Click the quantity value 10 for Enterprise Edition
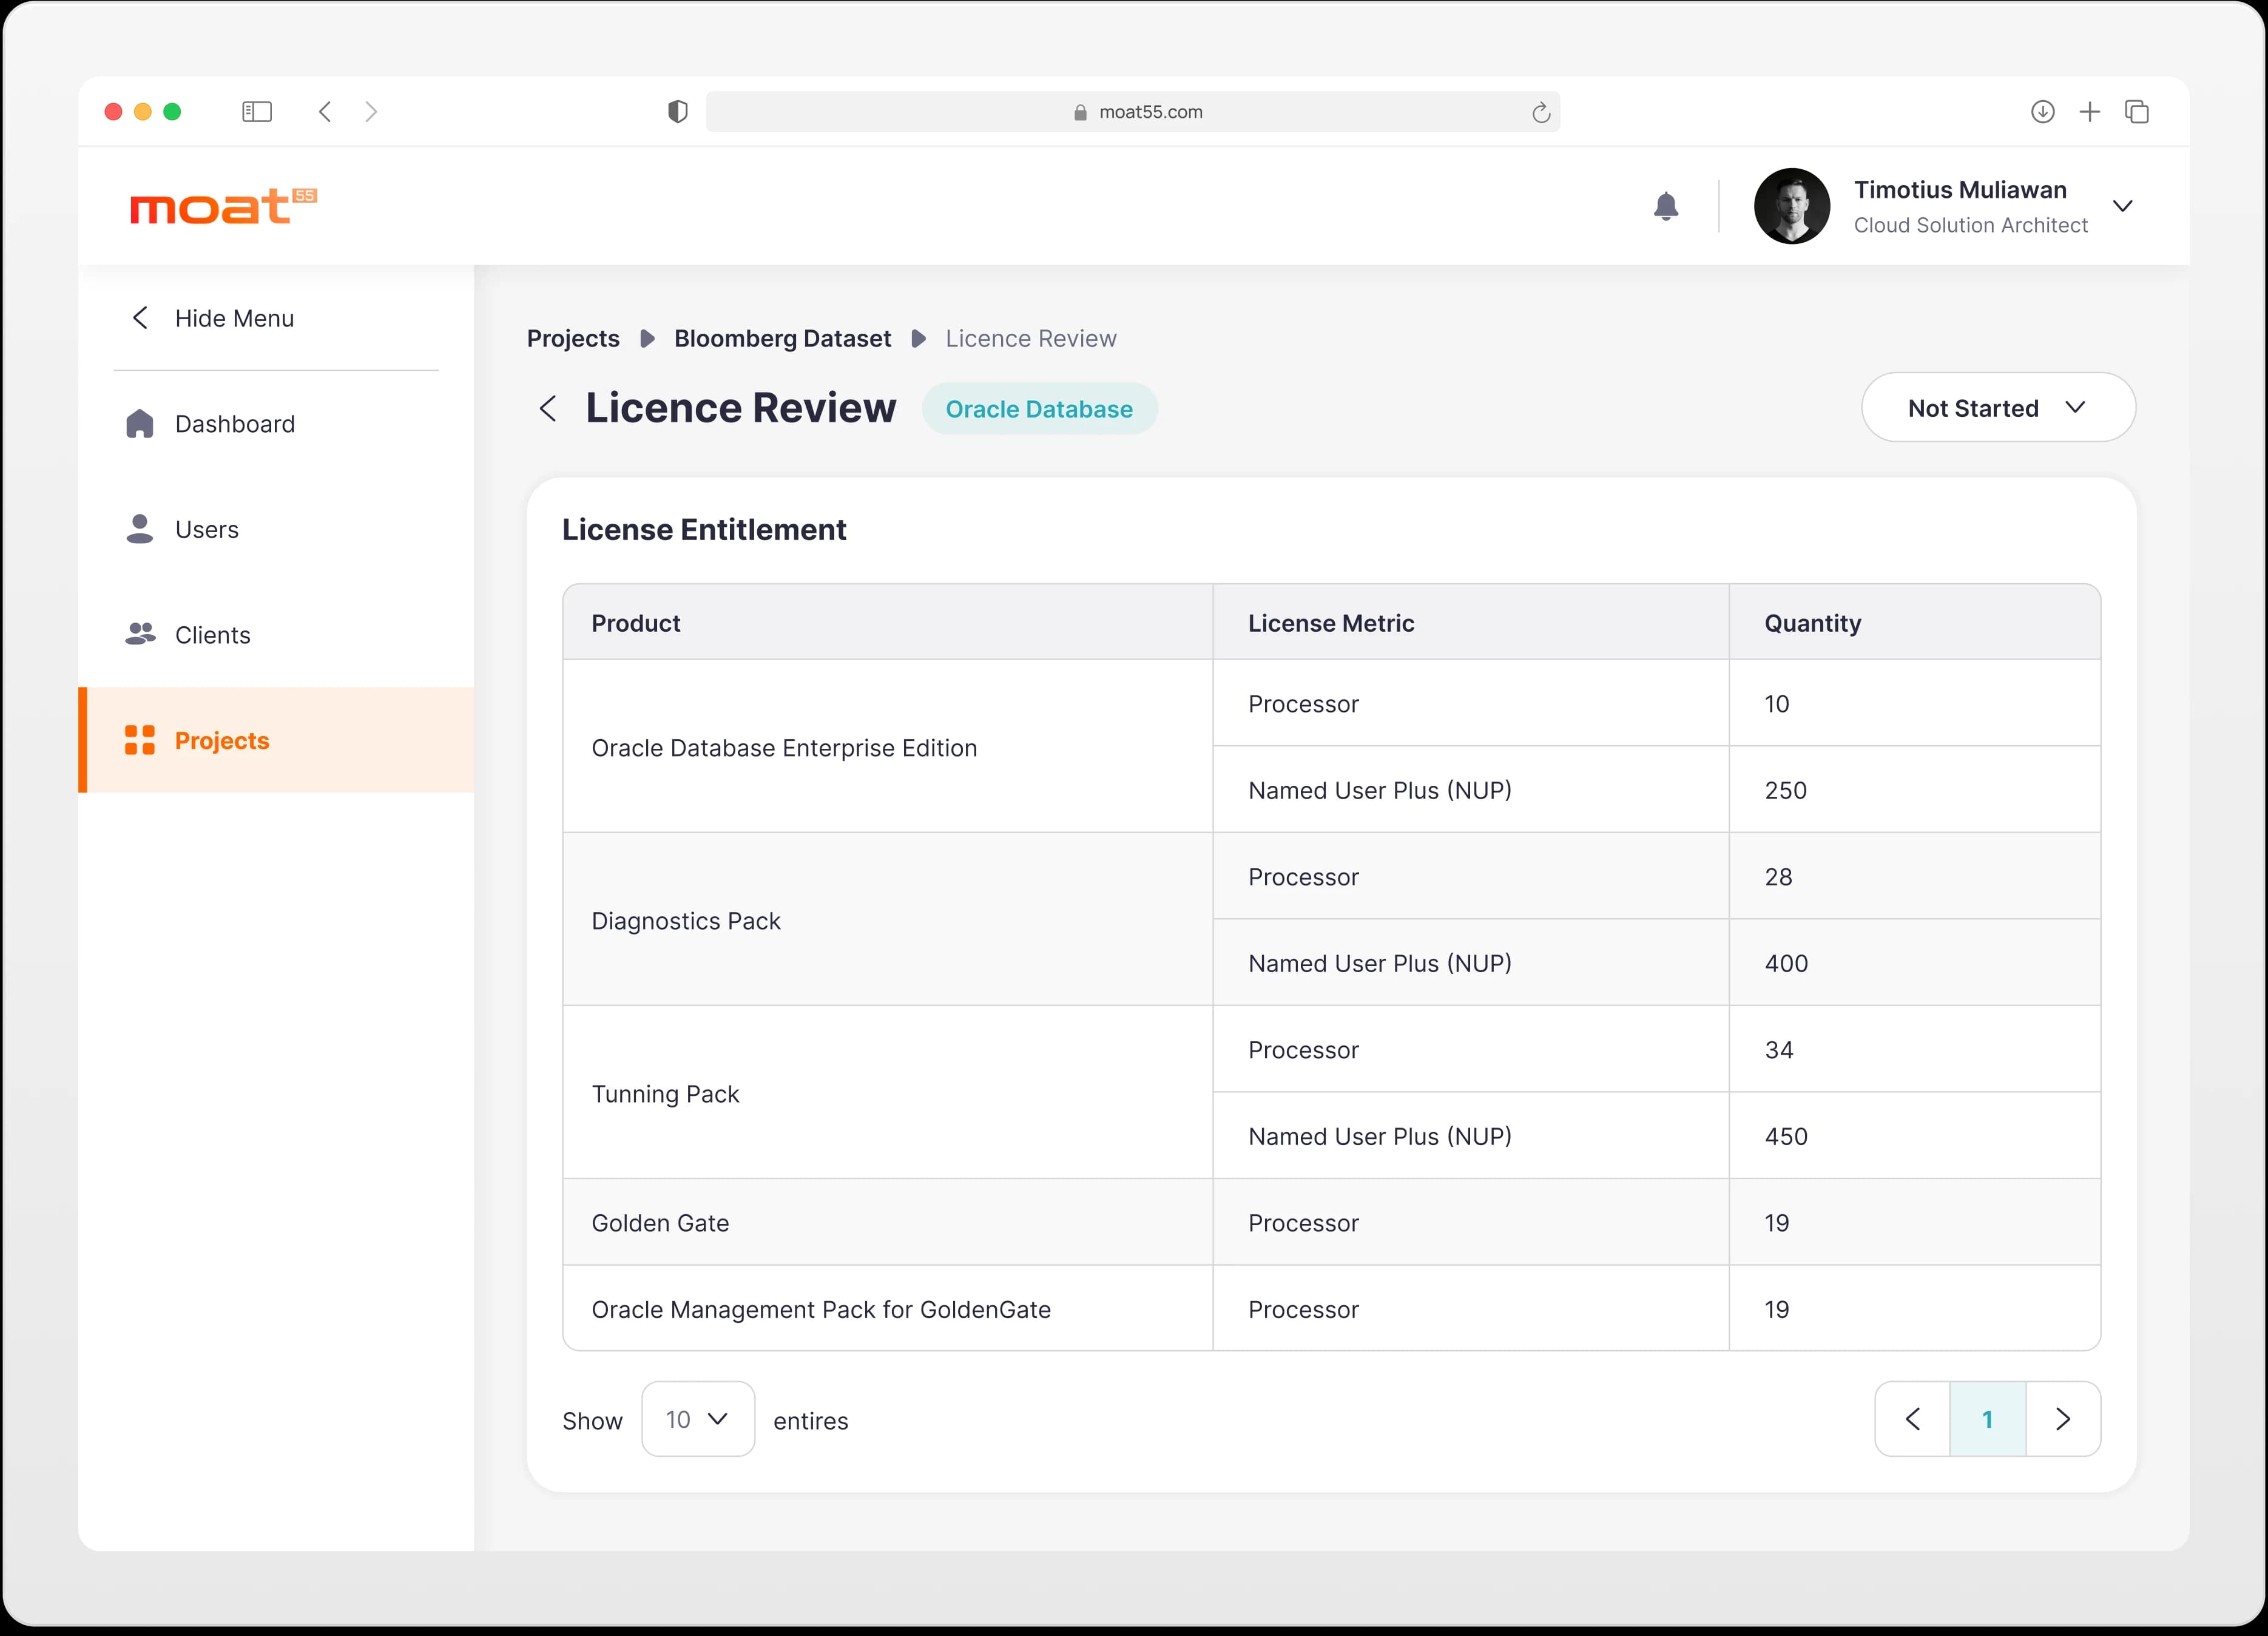 tap(1777, 704)
